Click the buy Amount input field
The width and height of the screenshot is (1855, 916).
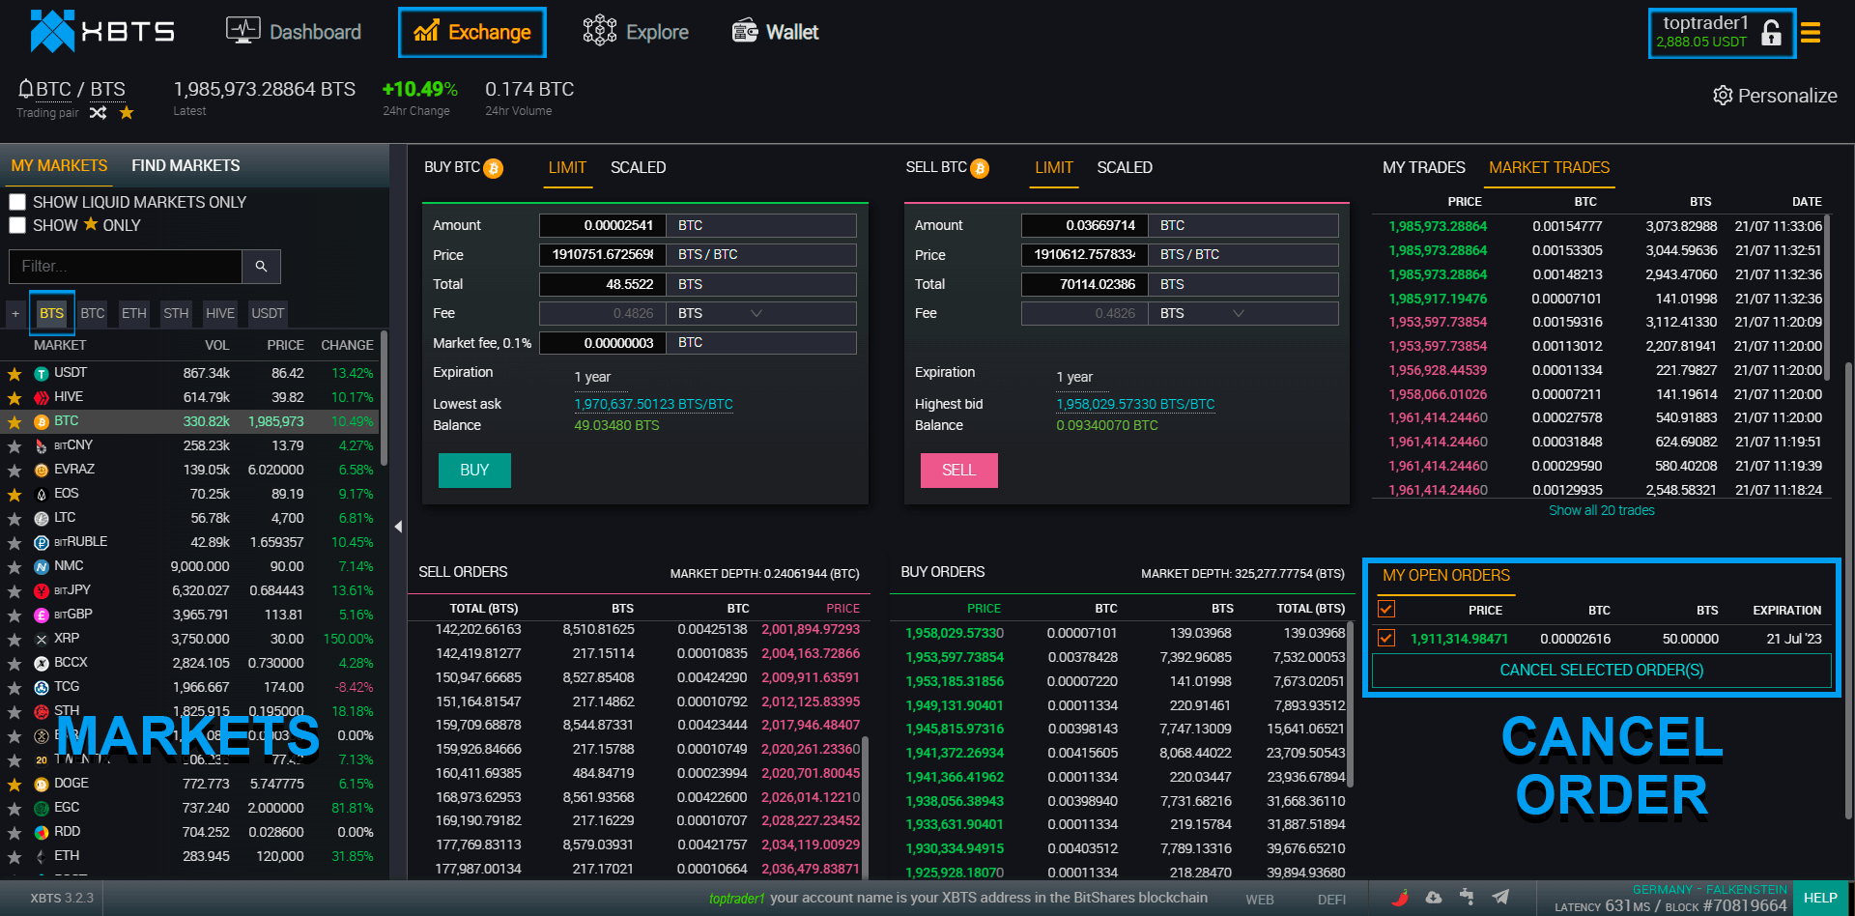(602, 225)
